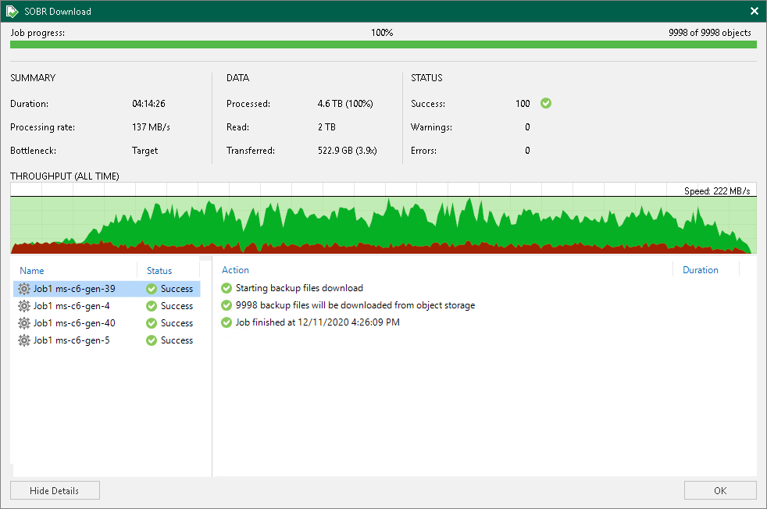Click the green job progress bar at 100%
Image resolution: width=767 pixels, height=509 pixels.
tap(383, 45)
